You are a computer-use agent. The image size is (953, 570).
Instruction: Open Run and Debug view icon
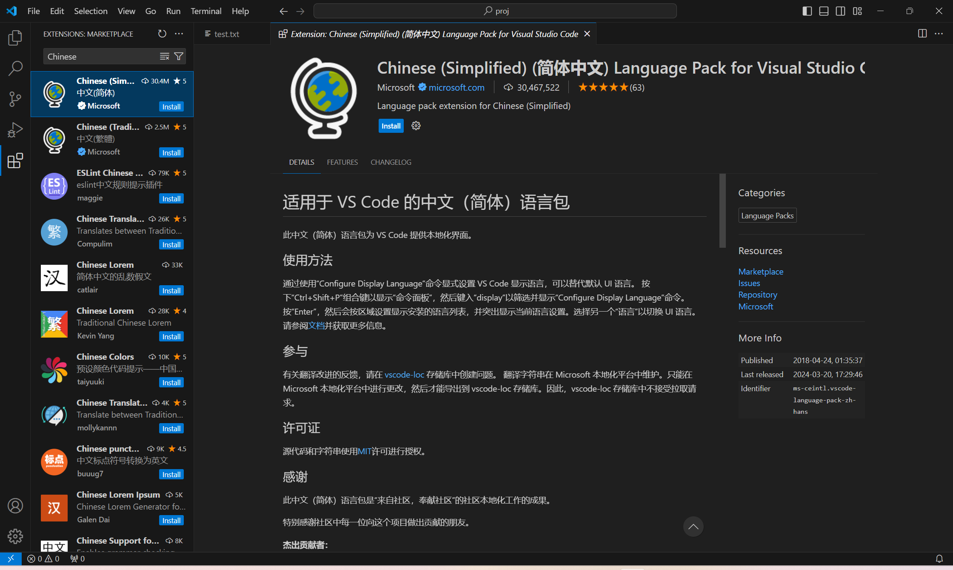[x=15, y=130]
